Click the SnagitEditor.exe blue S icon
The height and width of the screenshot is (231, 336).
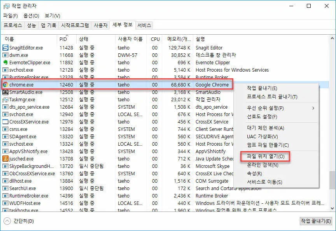point(5,48)
